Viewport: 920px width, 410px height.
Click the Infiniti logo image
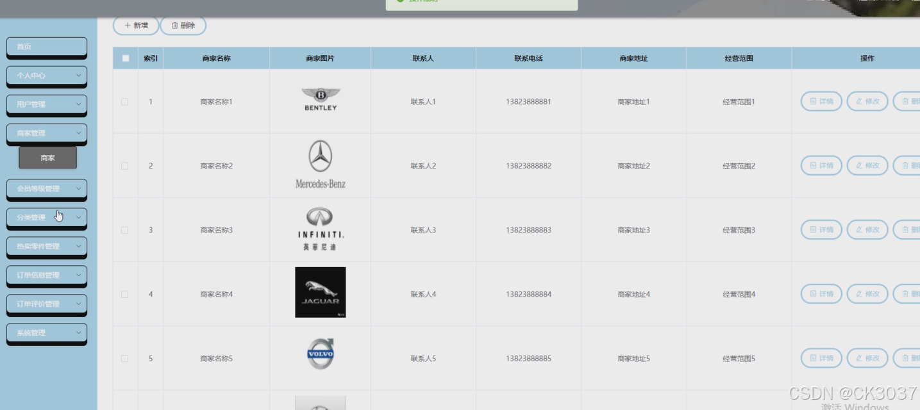pos(320,229)
